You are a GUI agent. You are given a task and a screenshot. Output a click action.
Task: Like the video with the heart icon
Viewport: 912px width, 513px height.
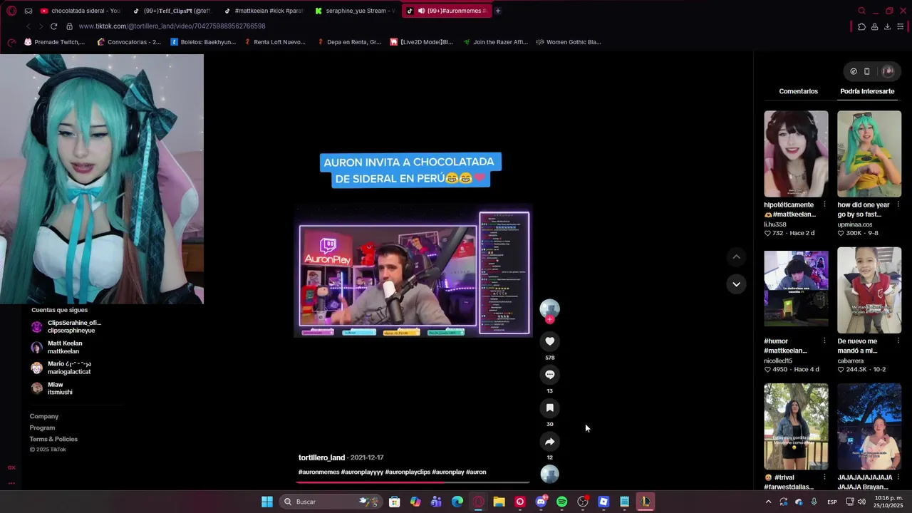pos(549,341)
